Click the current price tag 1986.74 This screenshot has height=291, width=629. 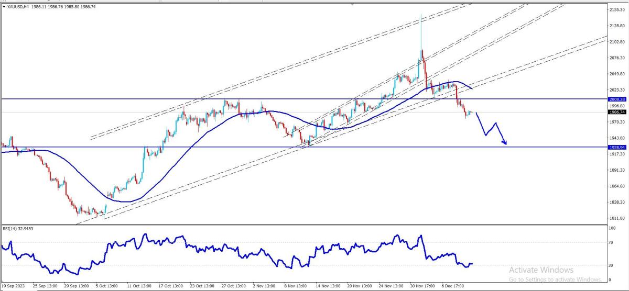pyautogui.click(x=617, y=112)
